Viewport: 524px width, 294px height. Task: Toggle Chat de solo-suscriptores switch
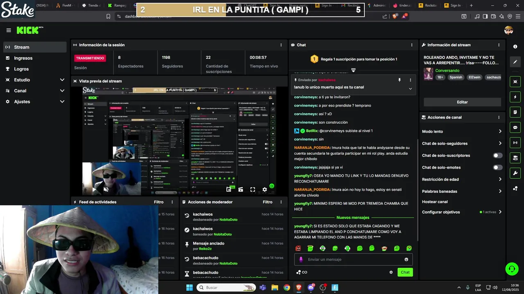(x=498, y=156)
